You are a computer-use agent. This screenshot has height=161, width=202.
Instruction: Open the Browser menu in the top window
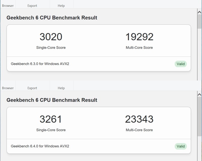tap(8, 6)
